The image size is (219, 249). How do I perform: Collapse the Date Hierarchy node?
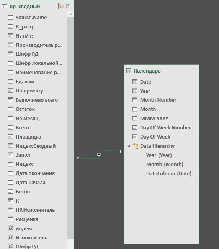point(129,146)
